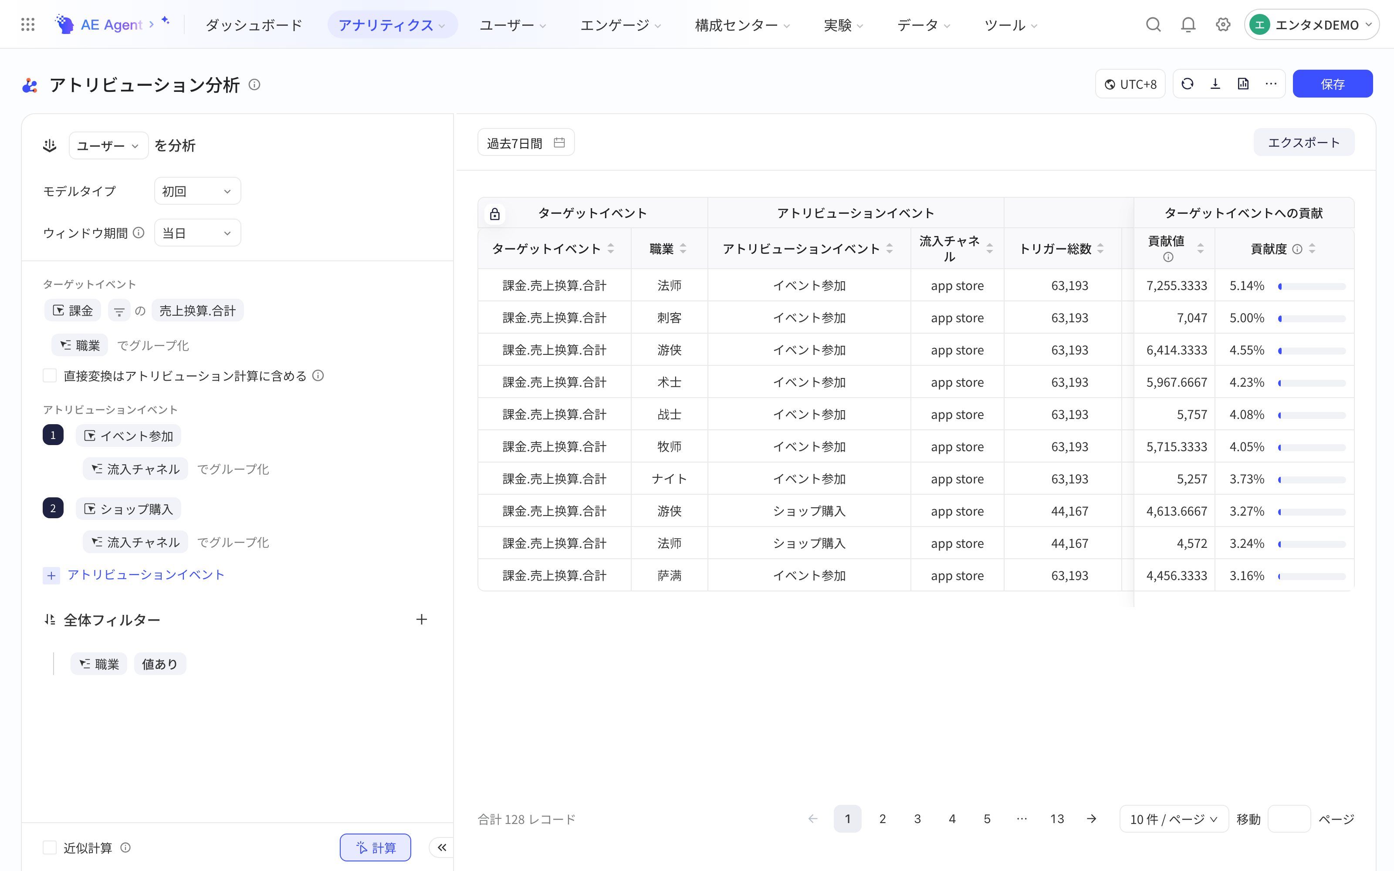The height and width of the screenshot is (871, 1394).
Task: Open the notifications bell icon
Action: click(x=1188, y=25)
